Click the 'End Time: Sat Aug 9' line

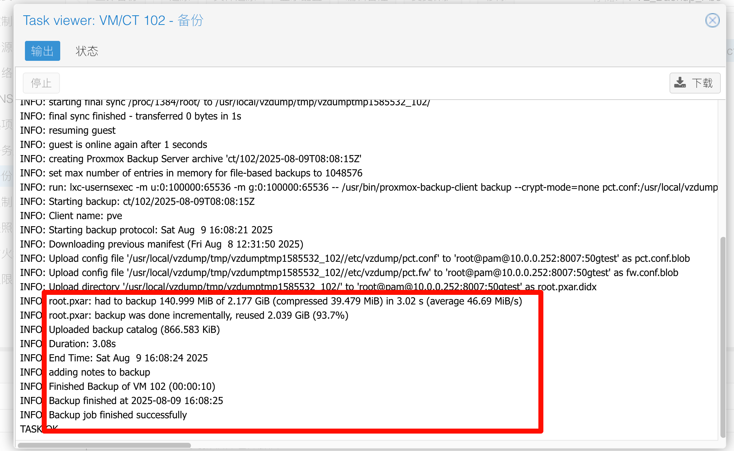(128, 358)
